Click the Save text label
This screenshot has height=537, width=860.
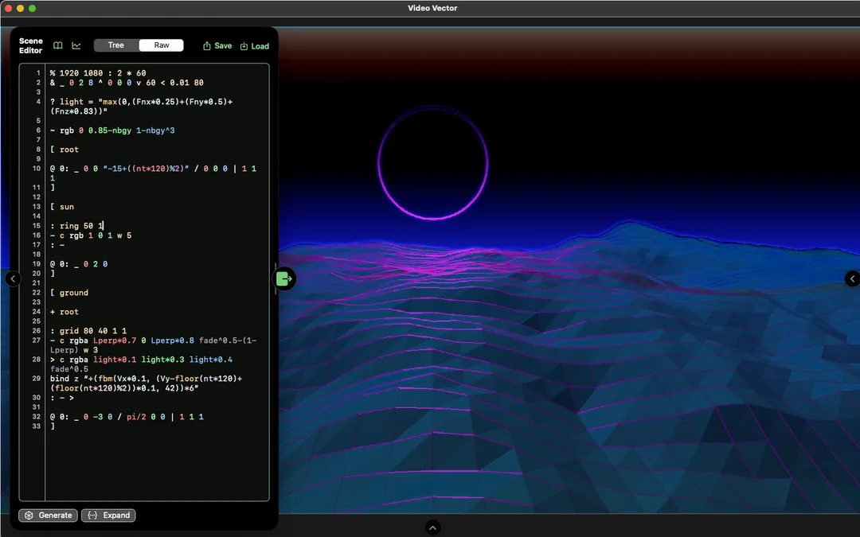point(223,46)
